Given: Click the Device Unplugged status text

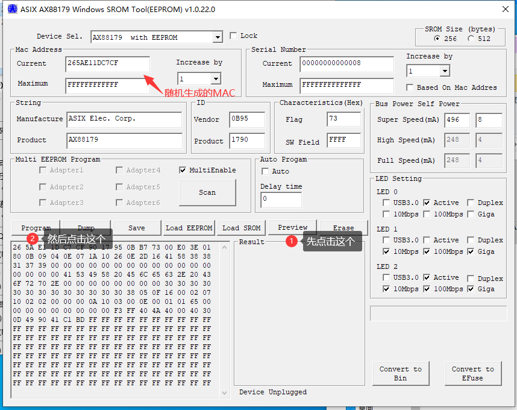Looking at the screenshot, I should click(x=273, y=392).
